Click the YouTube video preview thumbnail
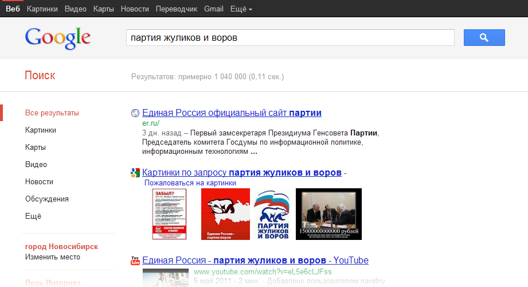The width and height of the screenshot is (528, 287). (165, 278)
